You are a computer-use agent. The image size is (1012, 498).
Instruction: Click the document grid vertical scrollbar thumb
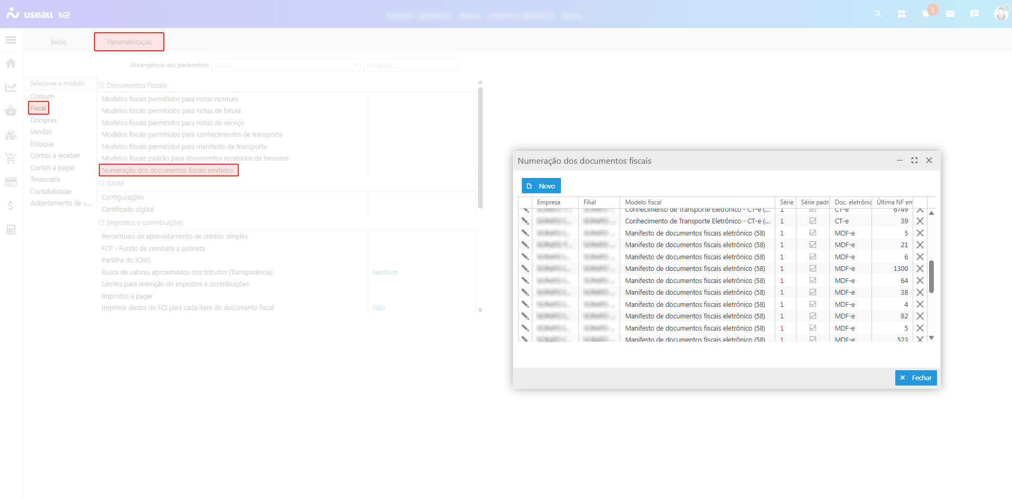pyautogui.click(x=931, y=276)
